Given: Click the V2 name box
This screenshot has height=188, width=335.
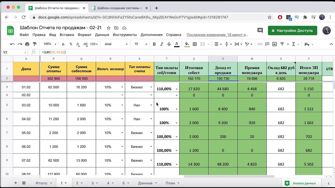Looking at the screenshot, I should [x=14, y=52].
